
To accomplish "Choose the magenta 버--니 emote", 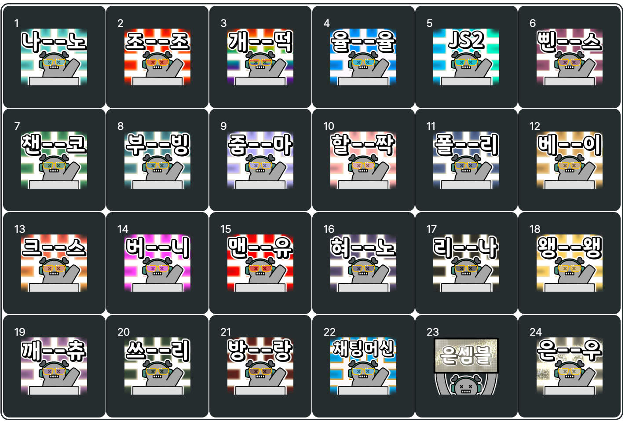I will pyautogui.click(x=157, y=263).
